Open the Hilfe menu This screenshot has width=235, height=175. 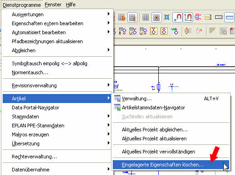(x=71, y=4)
